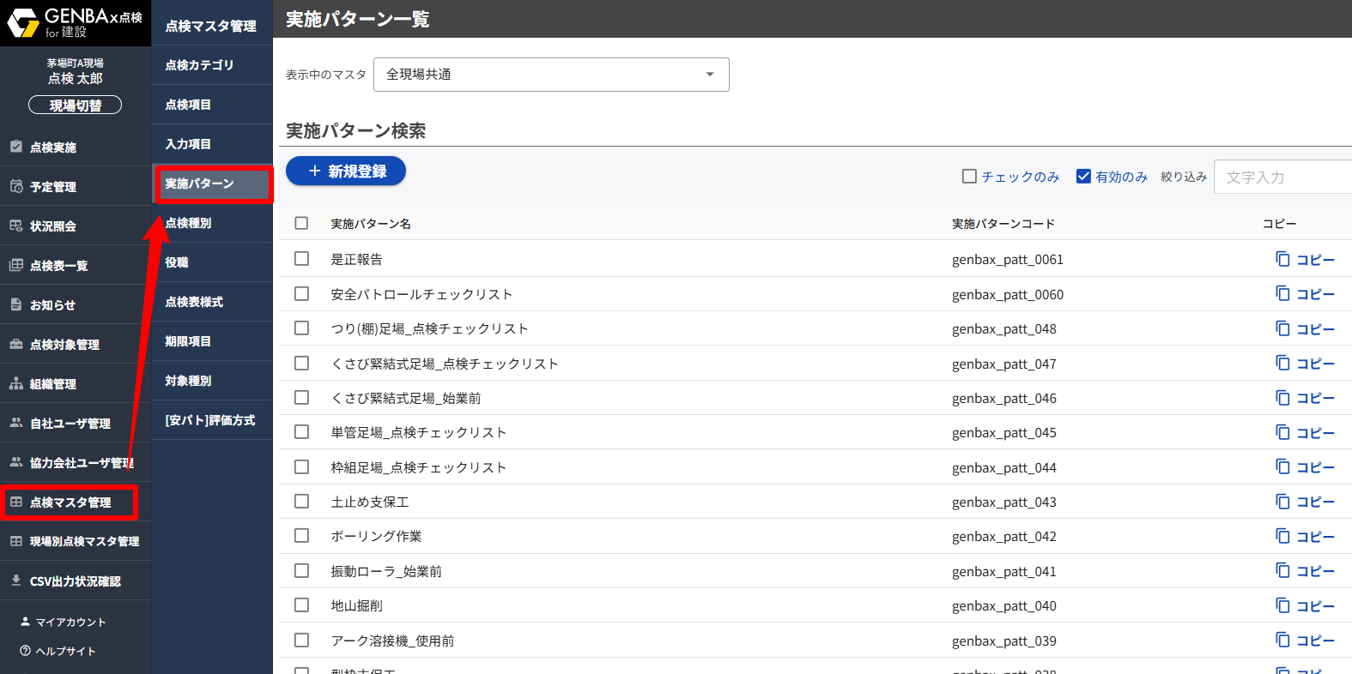Screen dimensions: 1352x674
Task: Open CSV出力状況確認 download icon
Action: point(16,581)
